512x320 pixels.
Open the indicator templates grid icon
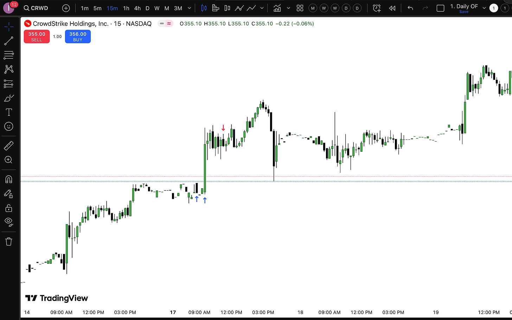[x=300, y=8]
